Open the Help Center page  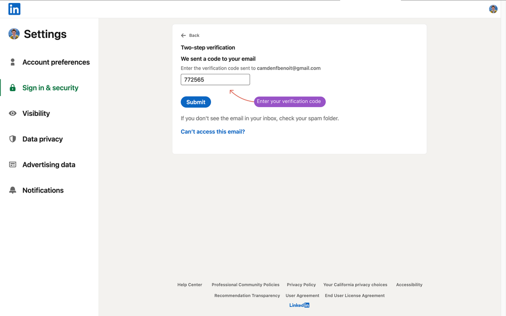189,285
